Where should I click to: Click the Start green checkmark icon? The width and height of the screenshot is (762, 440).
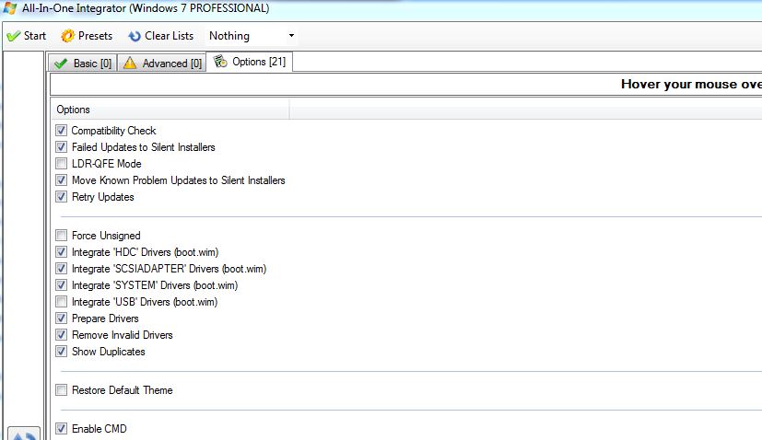point(14,36)
